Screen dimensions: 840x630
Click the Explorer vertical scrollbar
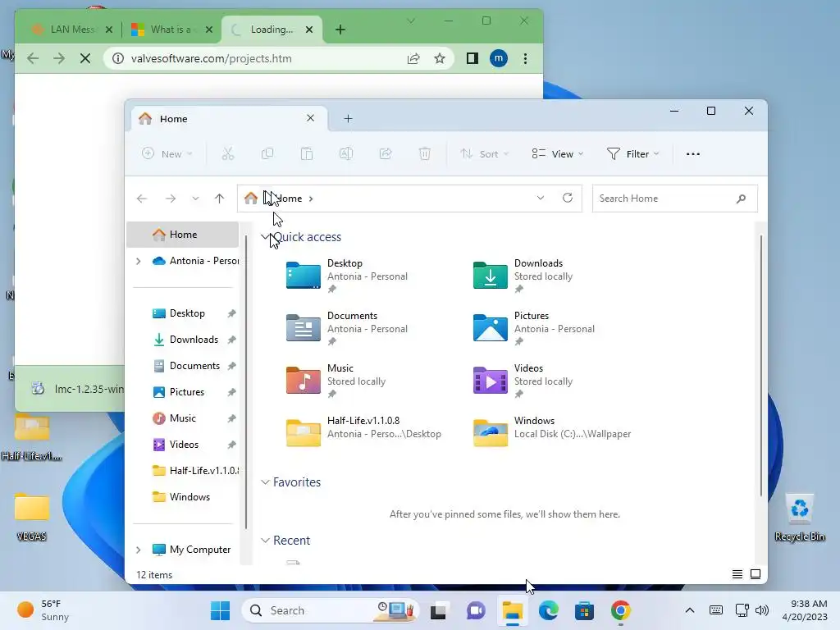tap(760, 365)
